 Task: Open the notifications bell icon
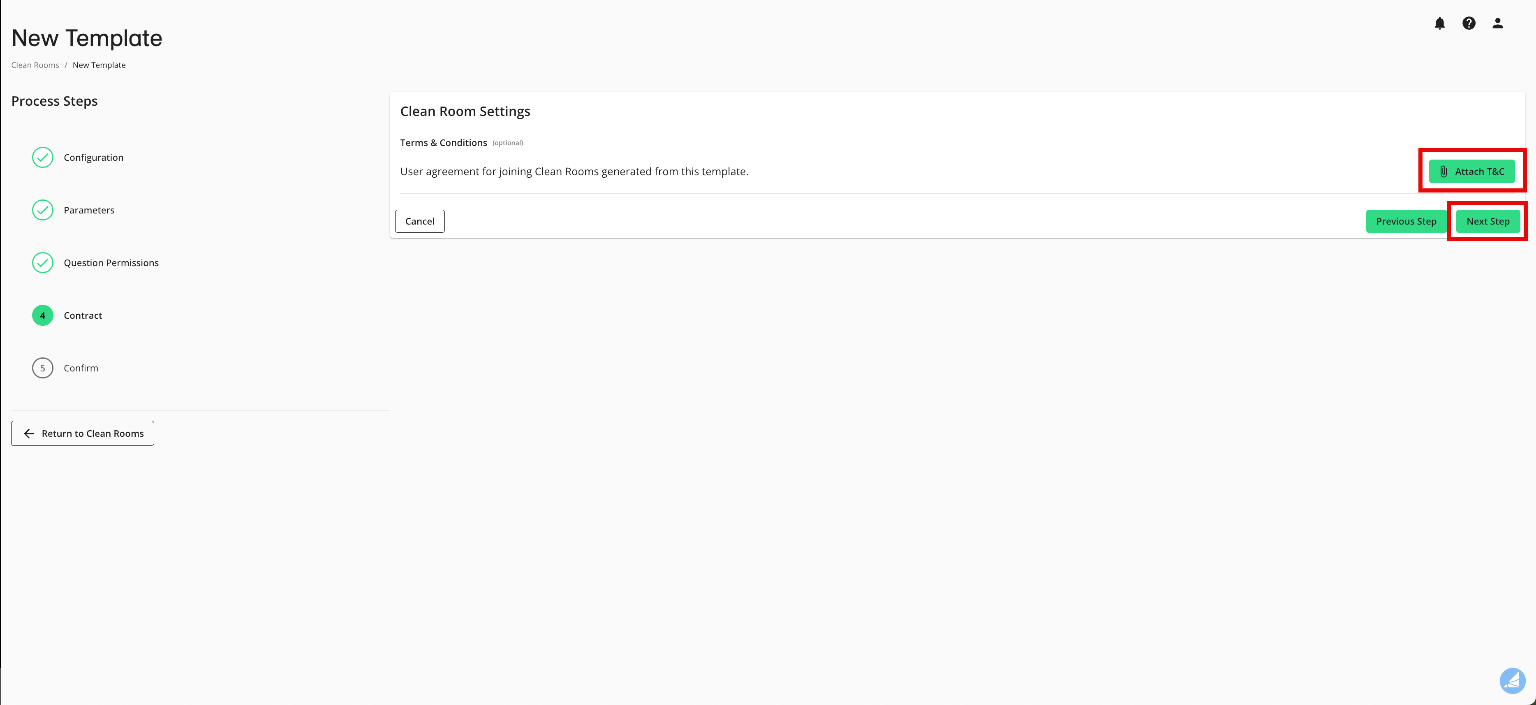pyautogui.click(x=1439, y=23)
